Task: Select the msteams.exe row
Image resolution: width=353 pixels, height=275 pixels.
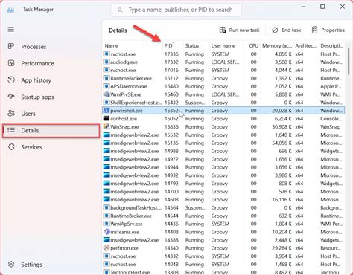Action: [223, 232]
